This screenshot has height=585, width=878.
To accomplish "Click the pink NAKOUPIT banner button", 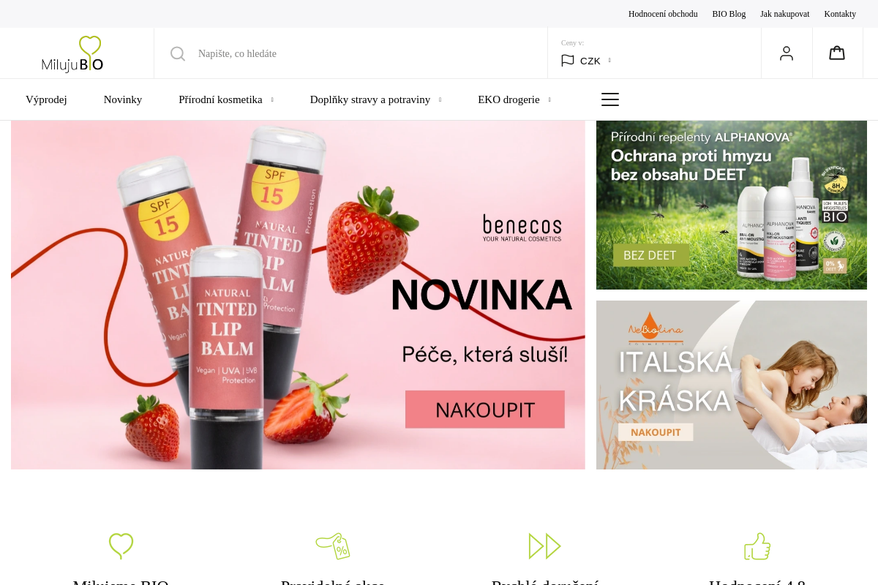I will coord(485,409).
